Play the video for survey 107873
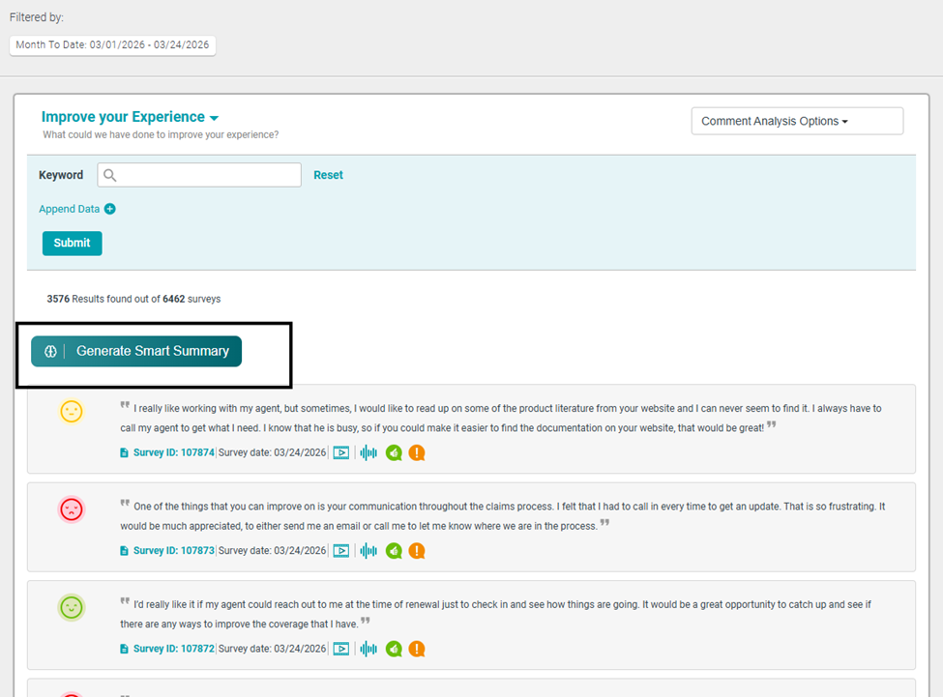The image size is (943, 697). [x=341, y=551]
